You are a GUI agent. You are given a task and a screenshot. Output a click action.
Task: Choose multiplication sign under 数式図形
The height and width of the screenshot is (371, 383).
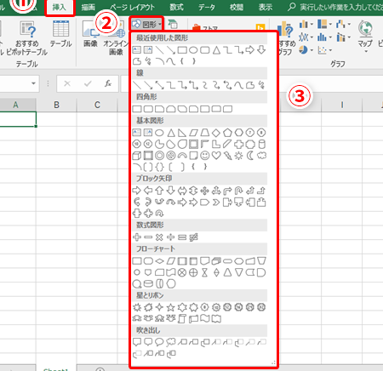(x=159, y=237)
